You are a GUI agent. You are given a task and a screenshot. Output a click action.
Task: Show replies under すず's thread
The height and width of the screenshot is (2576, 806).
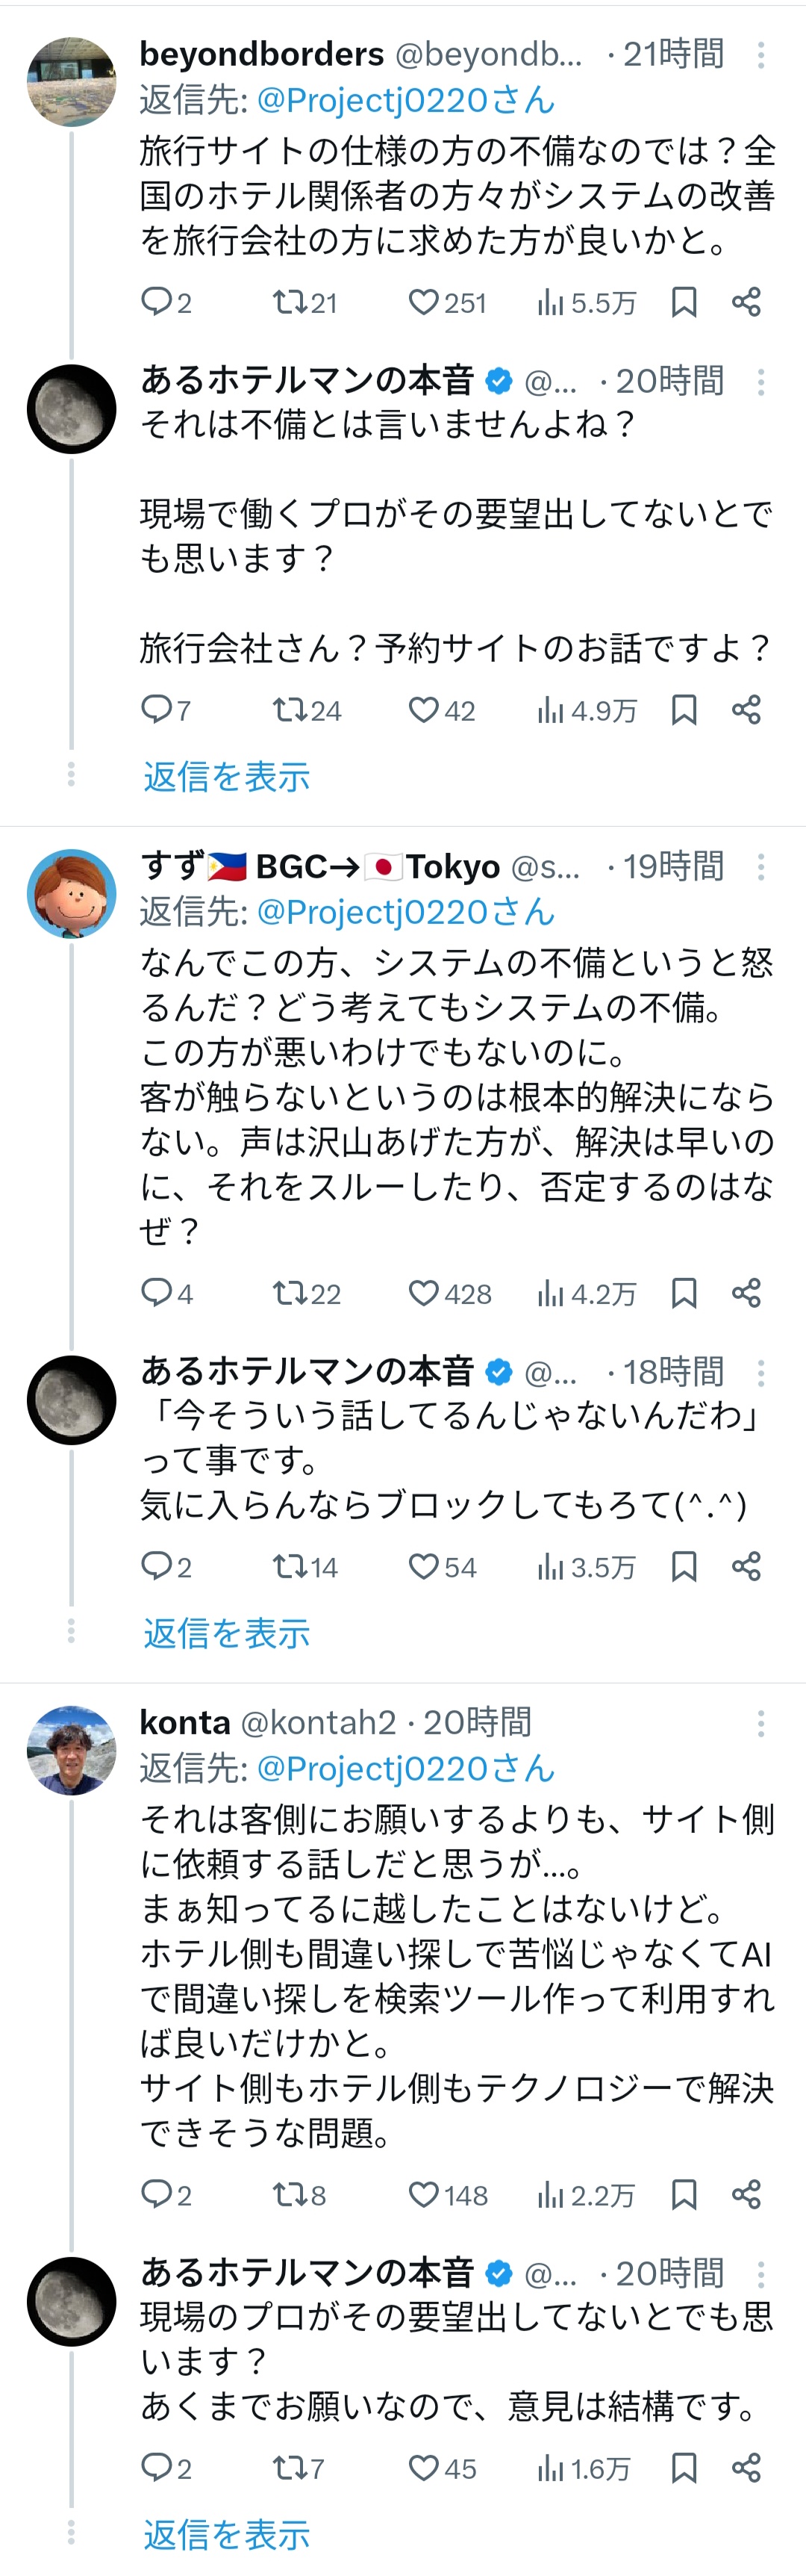tap(227, 1633)
